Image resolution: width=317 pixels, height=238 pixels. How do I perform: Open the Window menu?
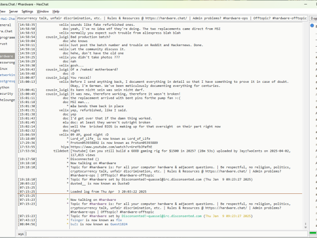point(43,11)
